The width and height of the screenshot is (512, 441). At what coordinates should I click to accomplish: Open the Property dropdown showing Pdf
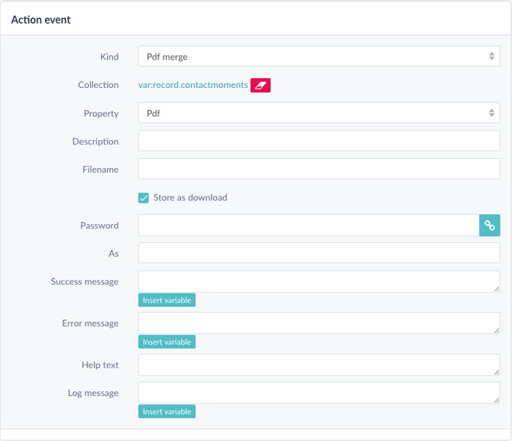319,113
